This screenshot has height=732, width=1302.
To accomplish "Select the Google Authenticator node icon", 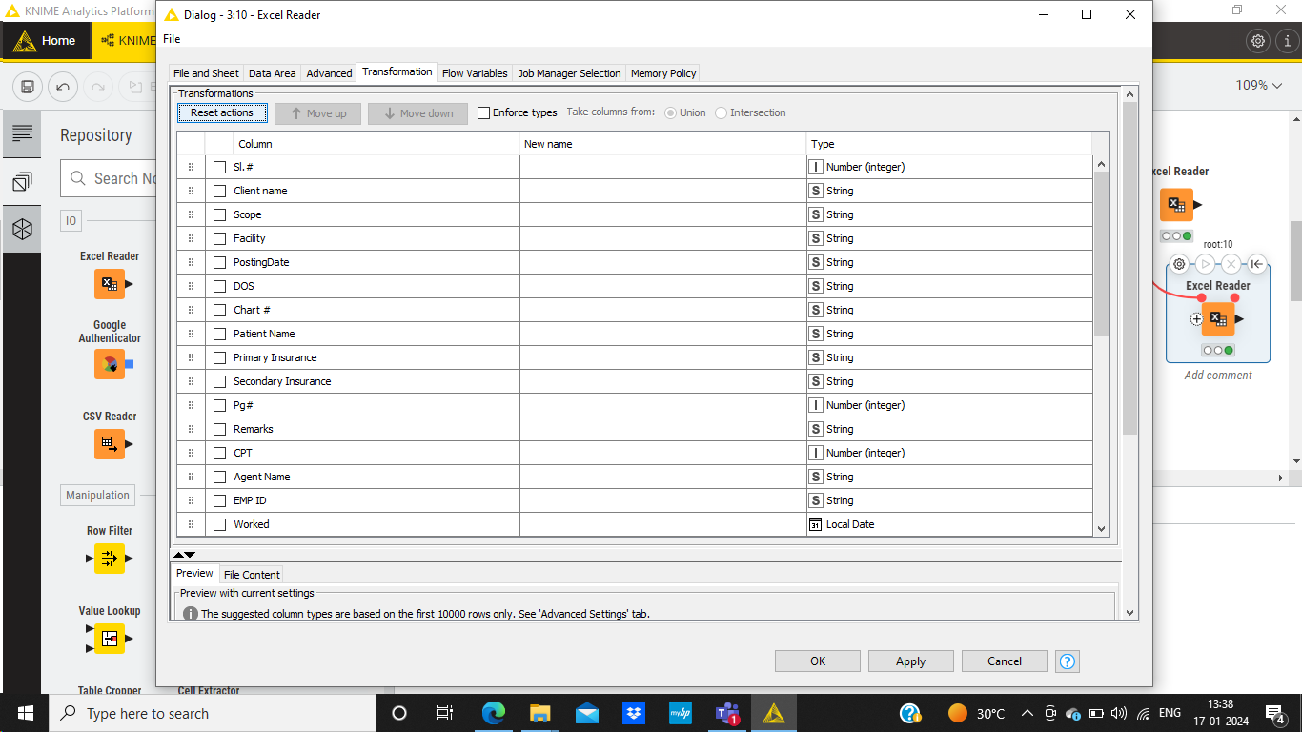I will tap(110, 364).
